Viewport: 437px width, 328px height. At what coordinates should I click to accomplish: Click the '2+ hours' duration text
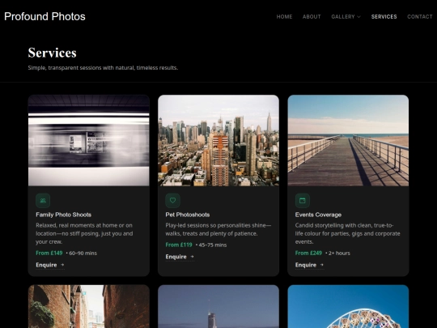tap(339, 253)
